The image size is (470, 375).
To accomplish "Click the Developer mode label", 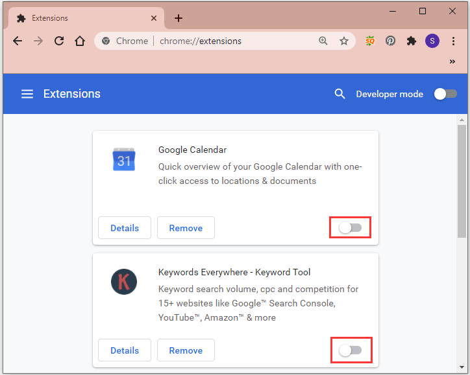I will [390, 94].
